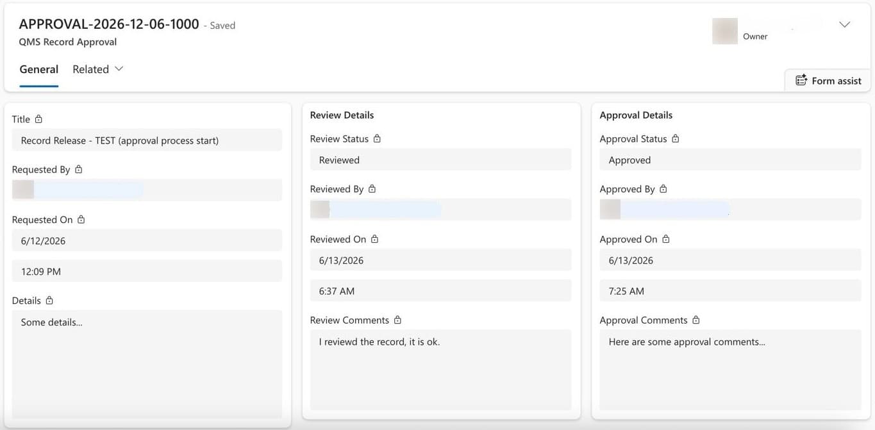Click the 7:25 AM time field
The image size is (875, 430).
pos(730,290)
